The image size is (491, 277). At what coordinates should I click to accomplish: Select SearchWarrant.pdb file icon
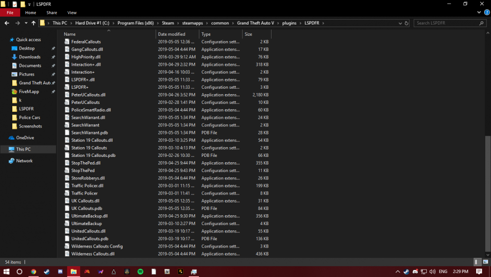coord(67,132)
